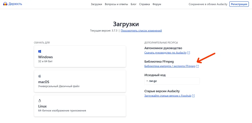The height and width of the screenshot is (123, 252).
Task: Click the Автономное руководство heading
Action: click(163, 48)
